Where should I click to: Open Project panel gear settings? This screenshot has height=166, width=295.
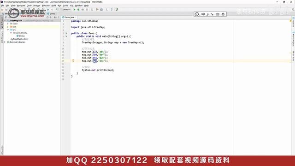(x=55, y=17)
